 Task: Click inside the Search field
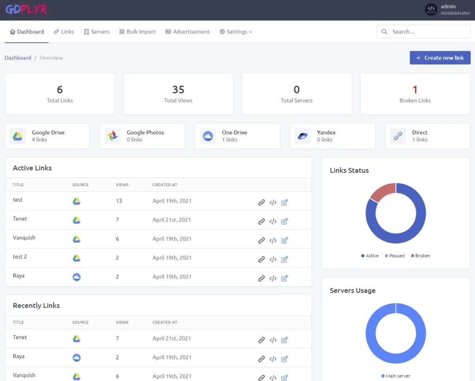(x=423, y=32)
